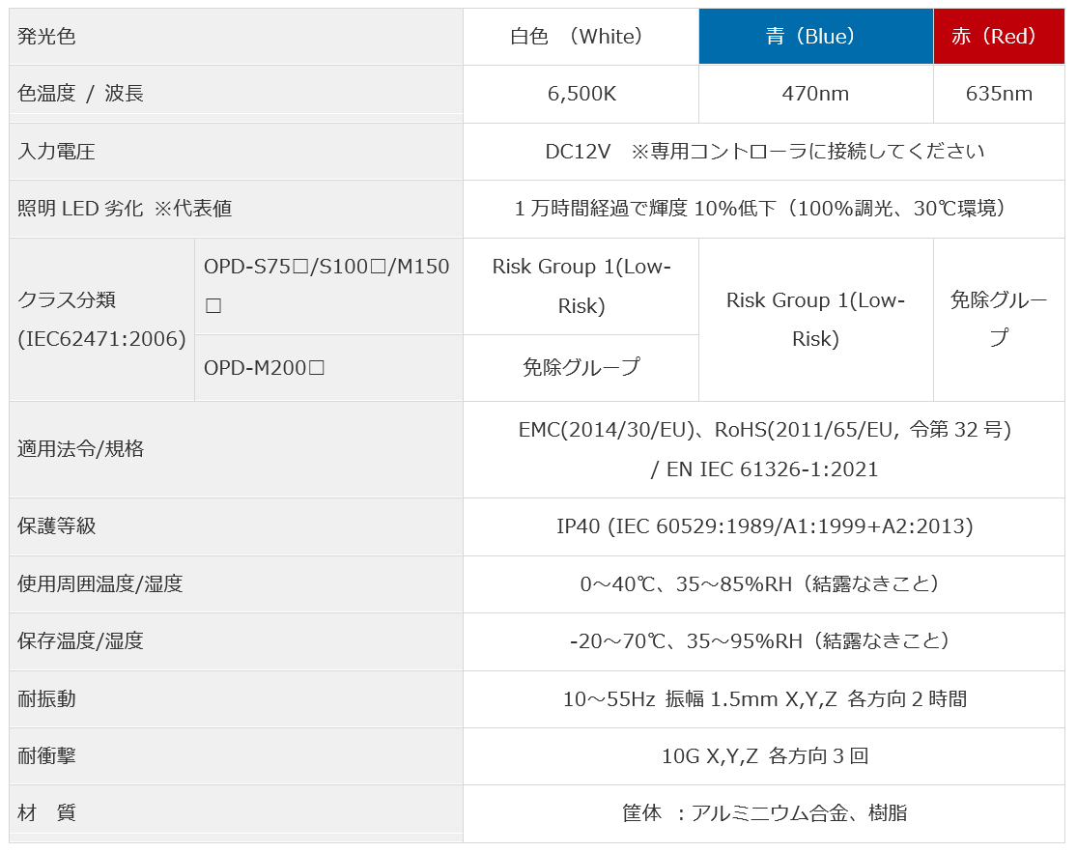Click the EMC(2014/30/EU)、RoHS standards cell
This screenshot has height=852, width=1077.
pos(764,449)
